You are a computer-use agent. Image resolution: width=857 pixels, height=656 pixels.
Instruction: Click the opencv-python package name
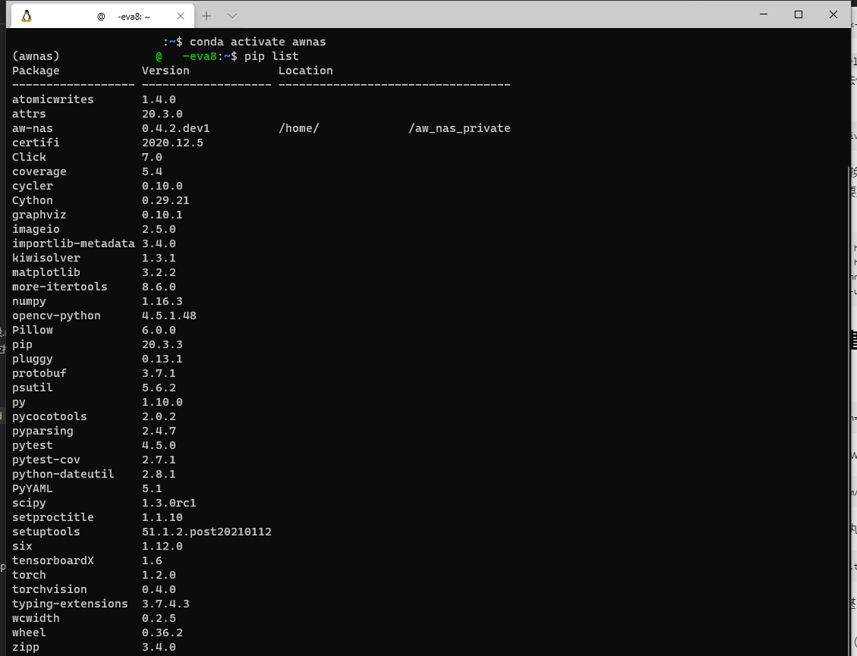point(56,315)
